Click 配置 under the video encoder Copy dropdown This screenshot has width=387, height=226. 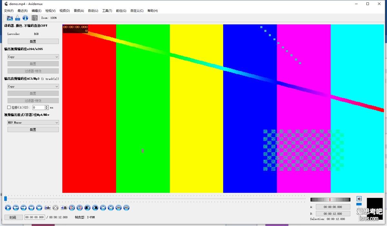[x=33, y=64]
